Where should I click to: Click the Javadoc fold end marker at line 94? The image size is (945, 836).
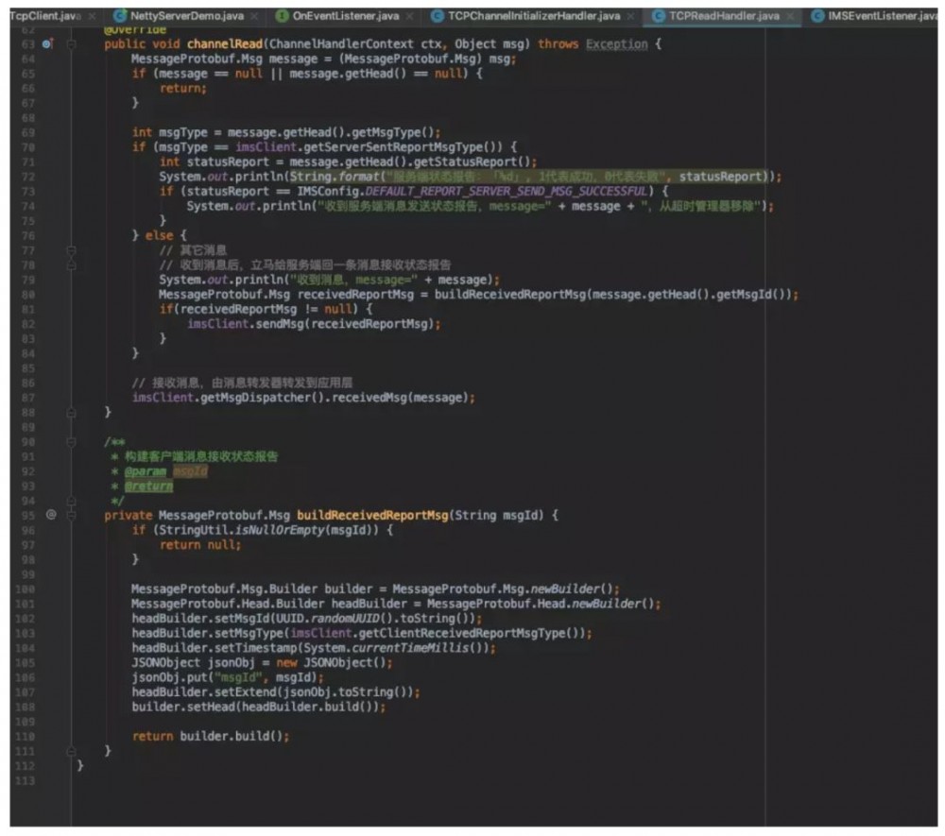[x=71, y=501]
